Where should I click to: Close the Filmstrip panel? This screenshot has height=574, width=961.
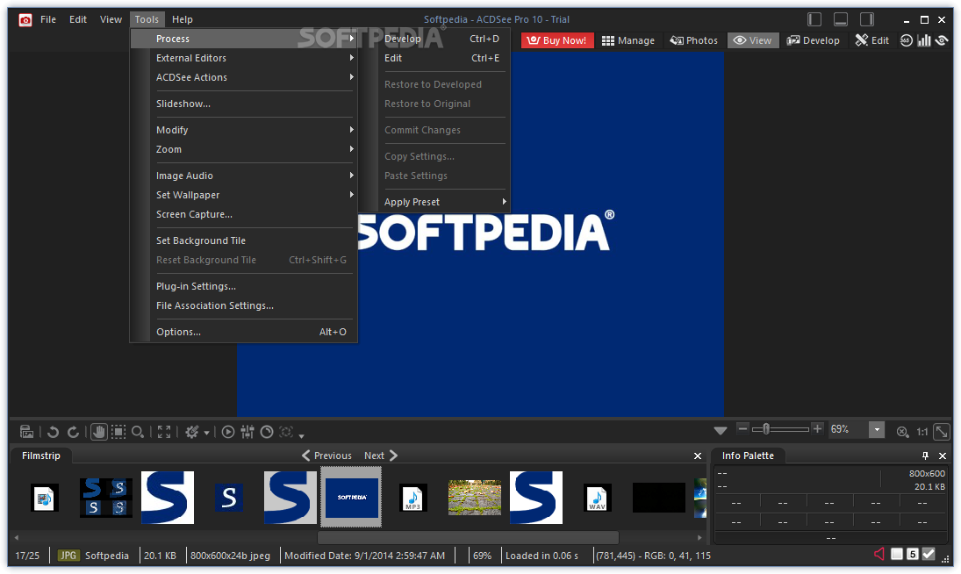698,456
